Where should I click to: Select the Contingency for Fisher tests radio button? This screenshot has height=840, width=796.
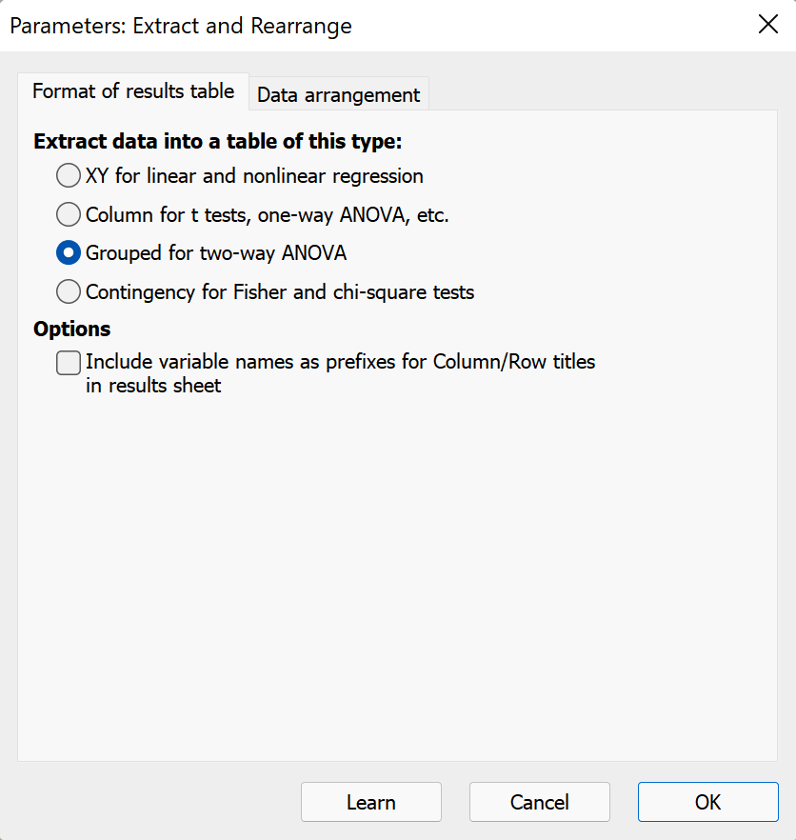coord(69,291)
